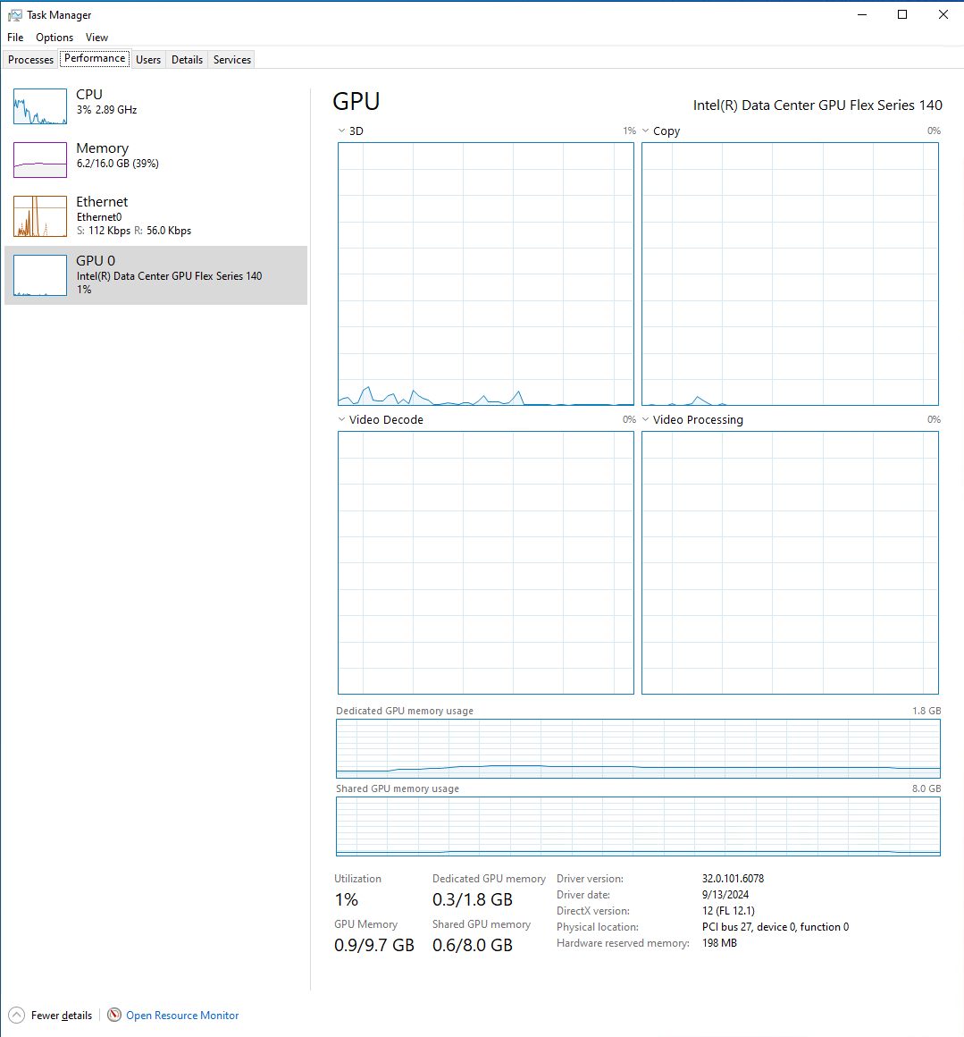The height and width of the screenshot is (1037, 964).
Task: Open the View menu
Action: point(96,38)
